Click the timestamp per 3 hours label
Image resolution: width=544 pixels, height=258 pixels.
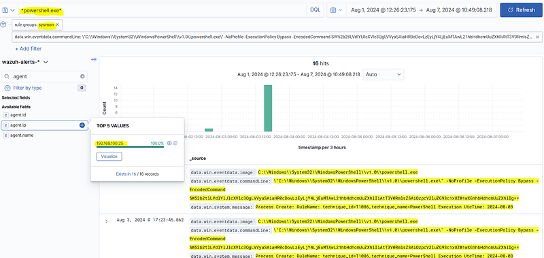pyautogui.click(x=322, y=147)
